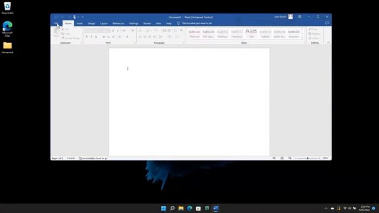Click the Decrease Indent icon

pos(164,31)
